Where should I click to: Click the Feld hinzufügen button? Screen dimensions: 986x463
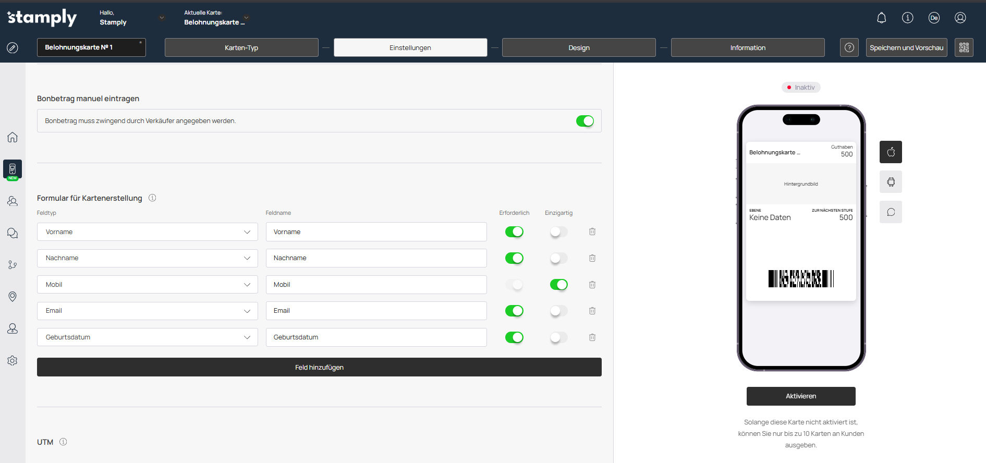[x=319, y=367]
